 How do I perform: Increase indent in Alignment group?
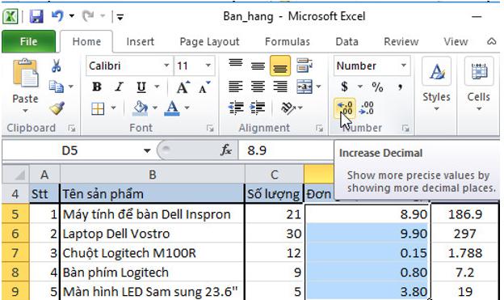258,108
